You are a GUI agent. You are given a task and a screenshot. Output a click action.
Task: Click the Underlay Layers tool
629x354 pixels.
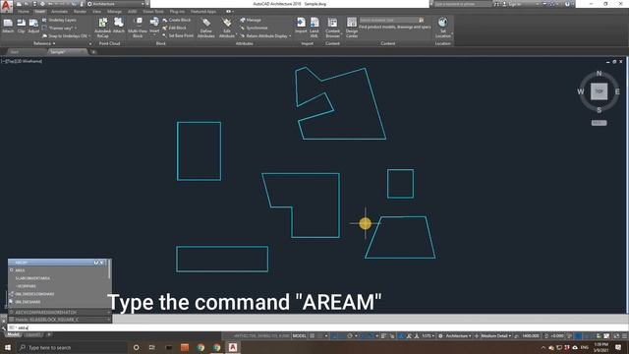(59, 20)
